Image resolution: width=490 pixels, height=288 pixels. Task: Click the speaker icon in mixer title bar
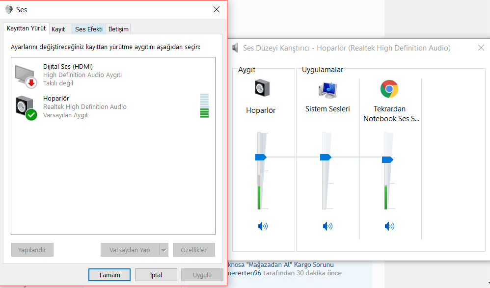point(235,48)
